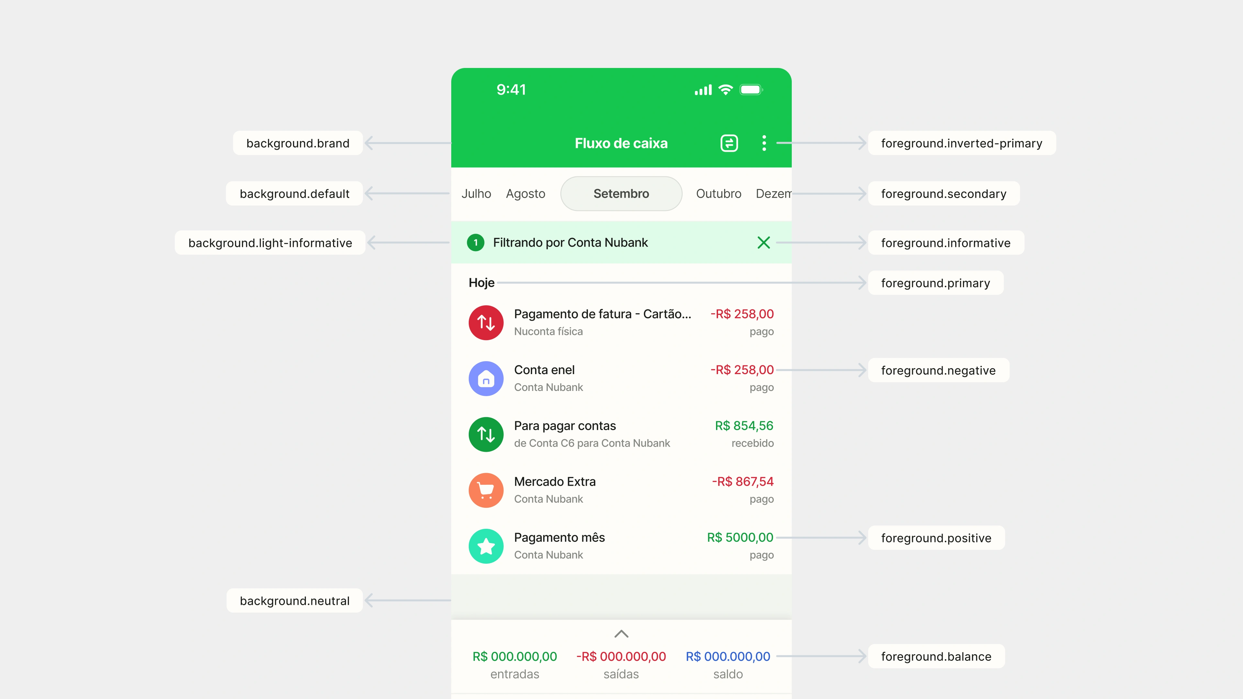This screenshot has width=1243, height=699.
Task: Click the foreground.inverted-primary annotation label
Action: click(x=962, y=143)
